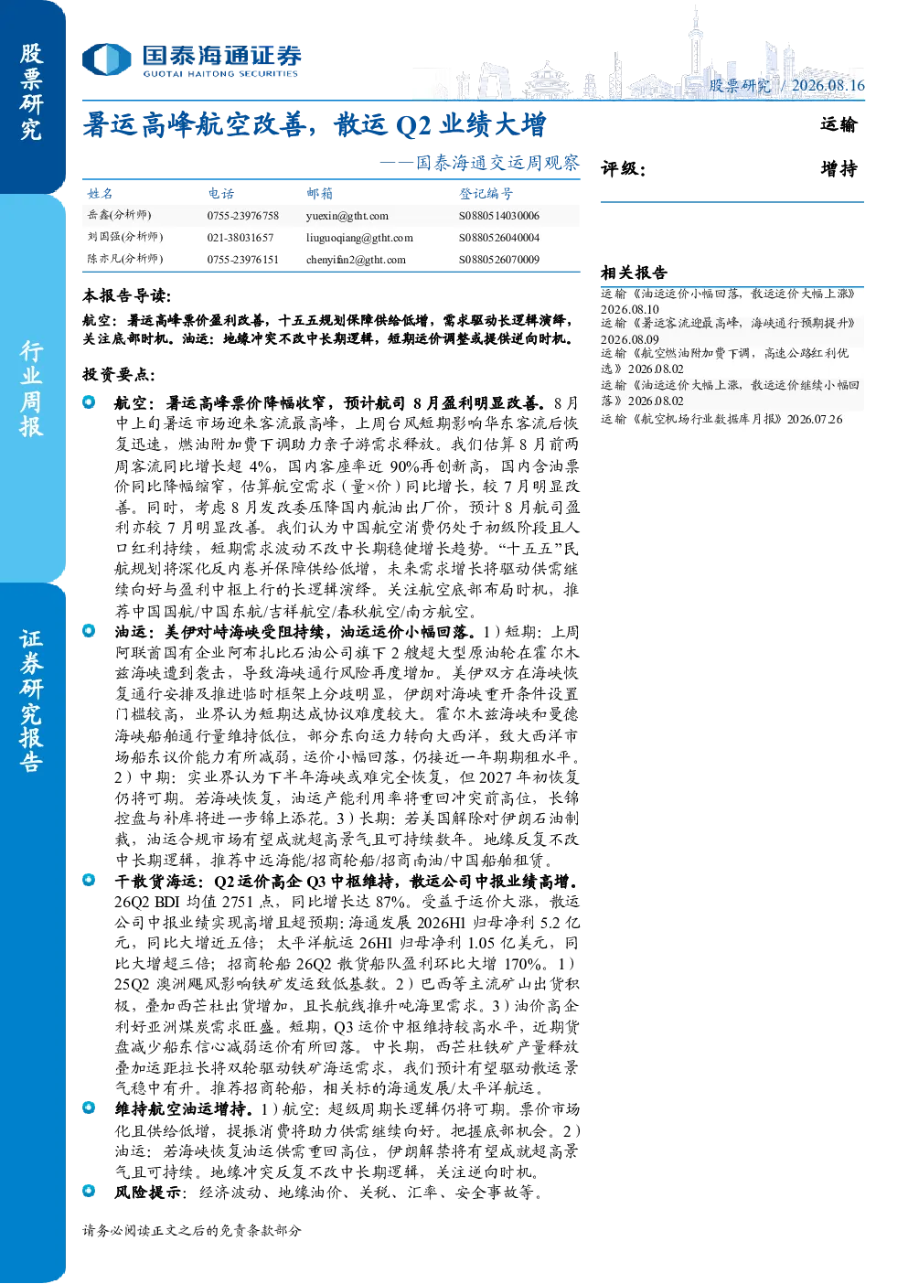Click heading 本报告导读:
Viewport: 908px width, 1284px height.
126,296
